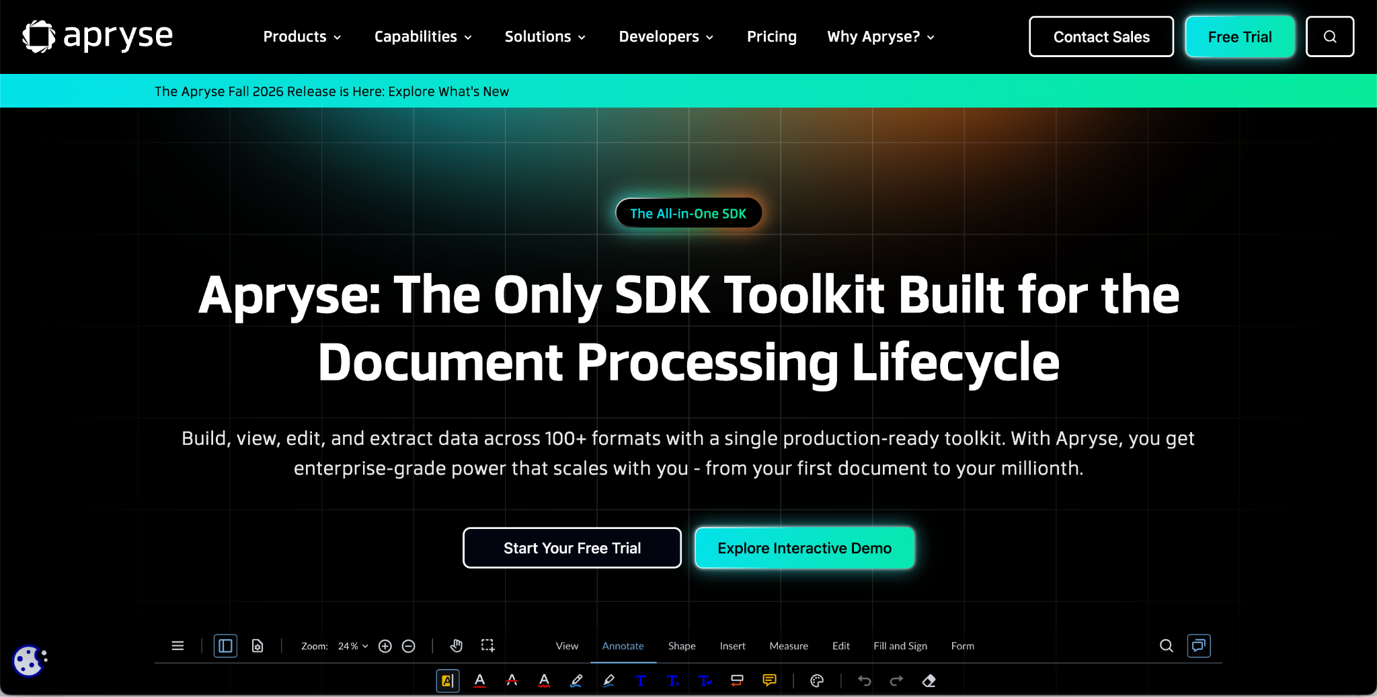Pick the text Strikeout annotation tool
Viewport: 1377px width, 697px height.
(512, 681)
